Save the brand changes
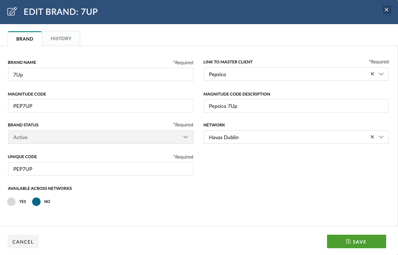Viewport: 398px width, 255px height. pyautogui.click(x=356, y=241)
